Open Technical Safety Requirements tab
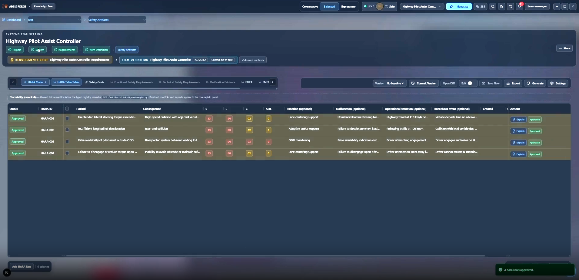This screenshot has height=280, width=579. tap(179, 82)
